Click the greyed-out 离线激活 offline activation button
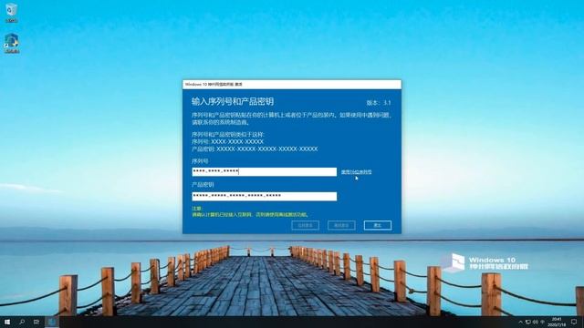The height and width of the screenshot is (328, 584). (341, 225)
